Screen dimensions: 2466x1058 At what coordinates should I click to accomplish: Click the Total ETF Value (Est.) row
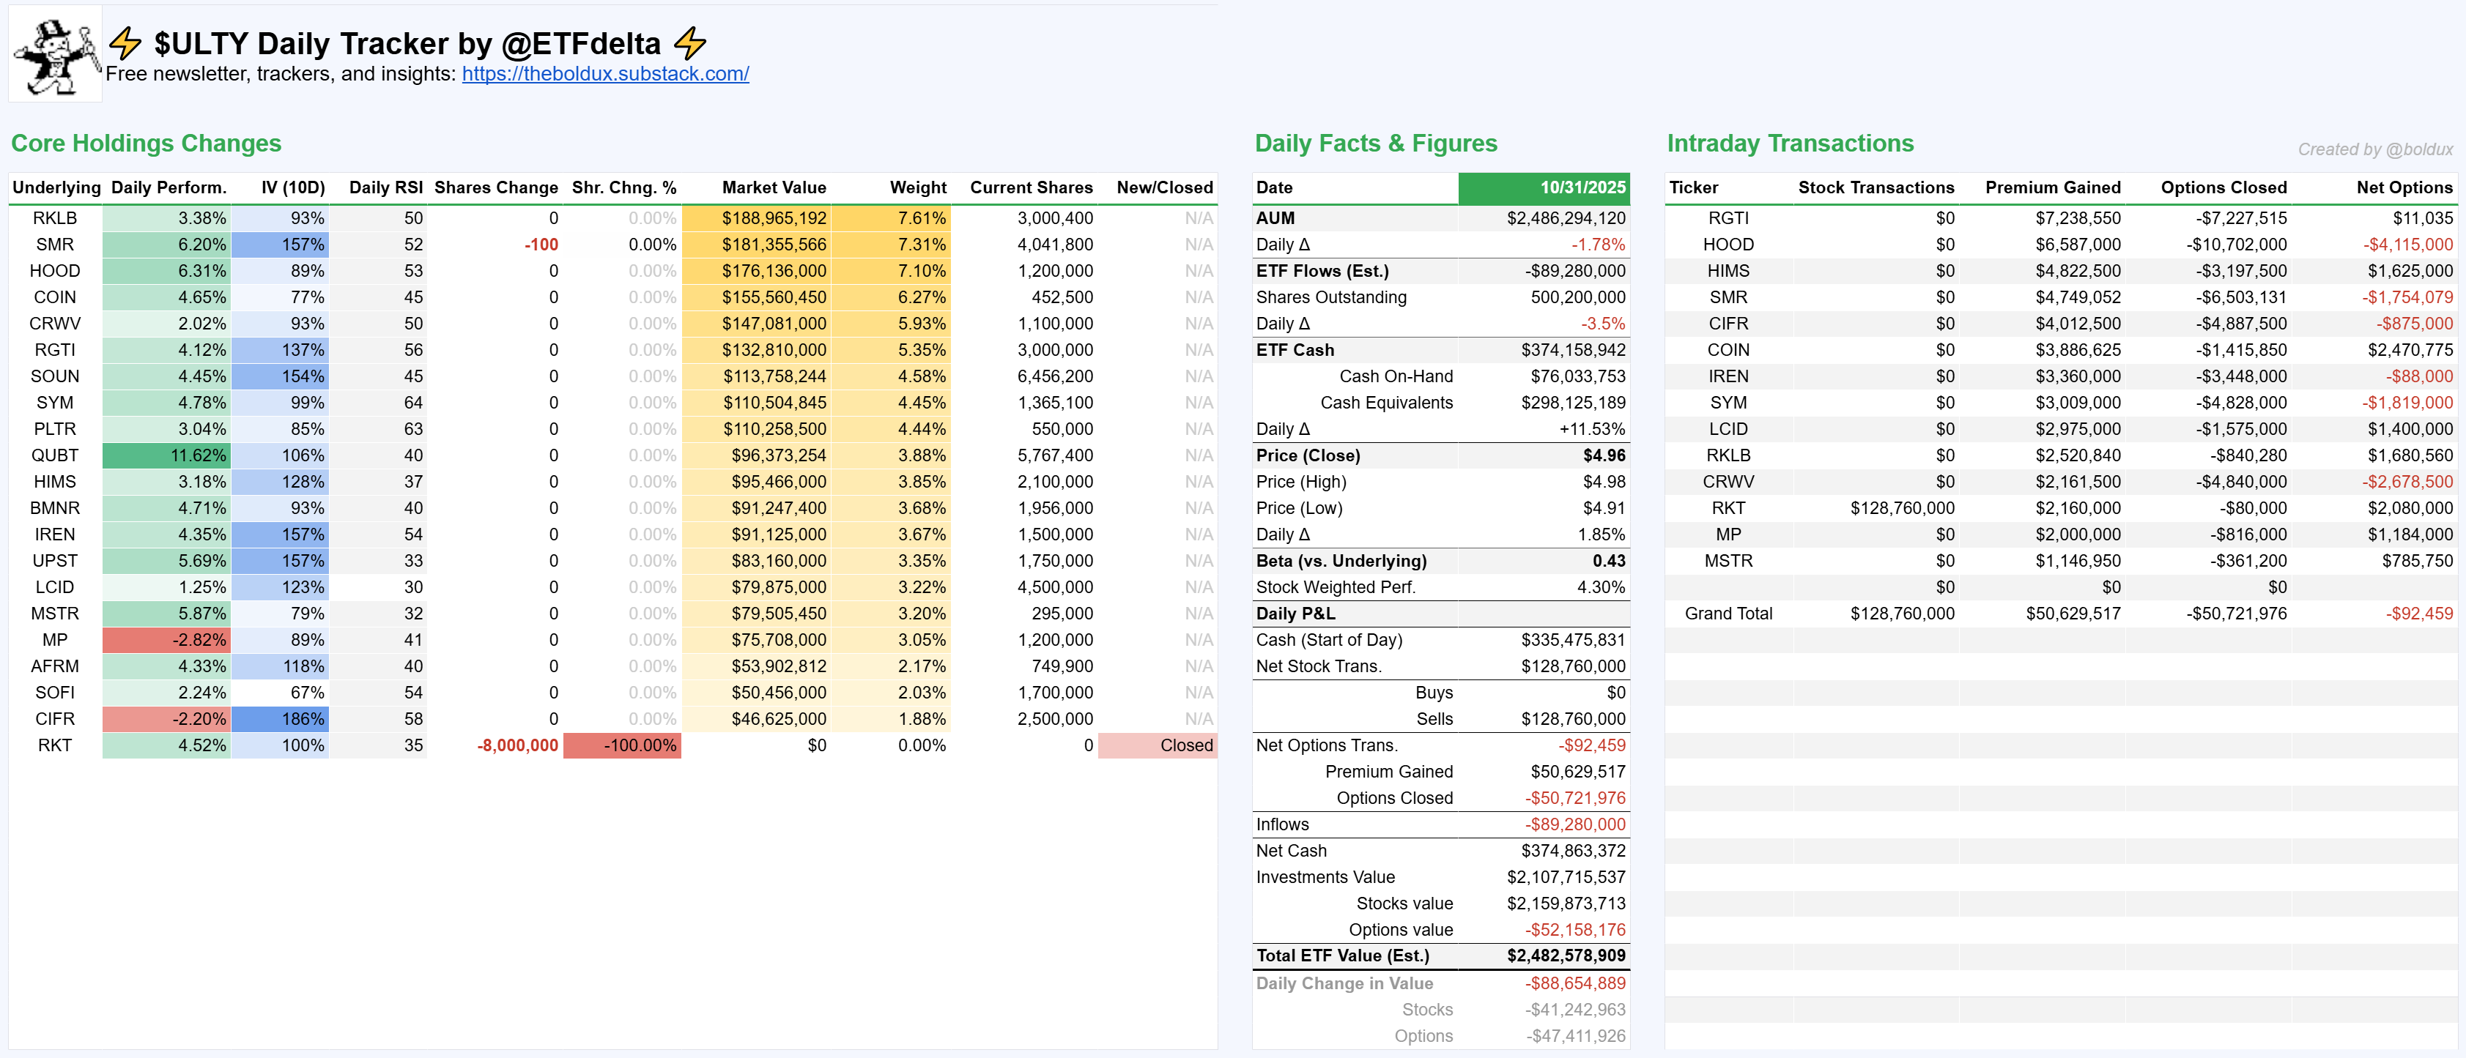[x=1440, y=955]
